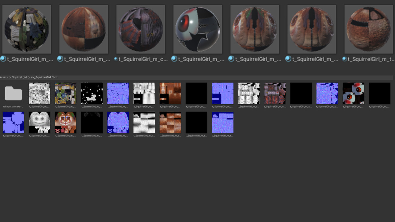The width and height of the screenshot is (395, 222).
Task: Click the material name under the eye sphere
Action: pyautogui.click(x=201, y=59)
